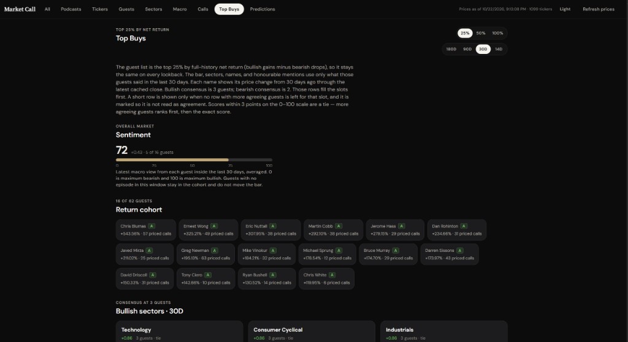Switch cohort size to 50%

tap(481, 33)
